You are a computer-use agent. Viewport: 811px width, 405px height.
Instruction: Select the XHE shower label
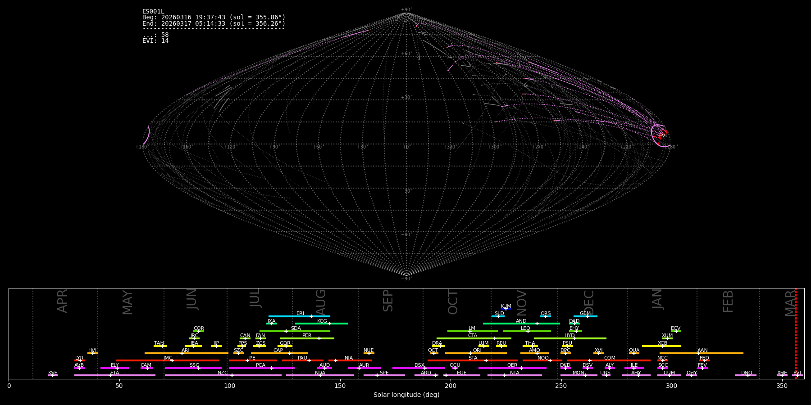(782, 373)
